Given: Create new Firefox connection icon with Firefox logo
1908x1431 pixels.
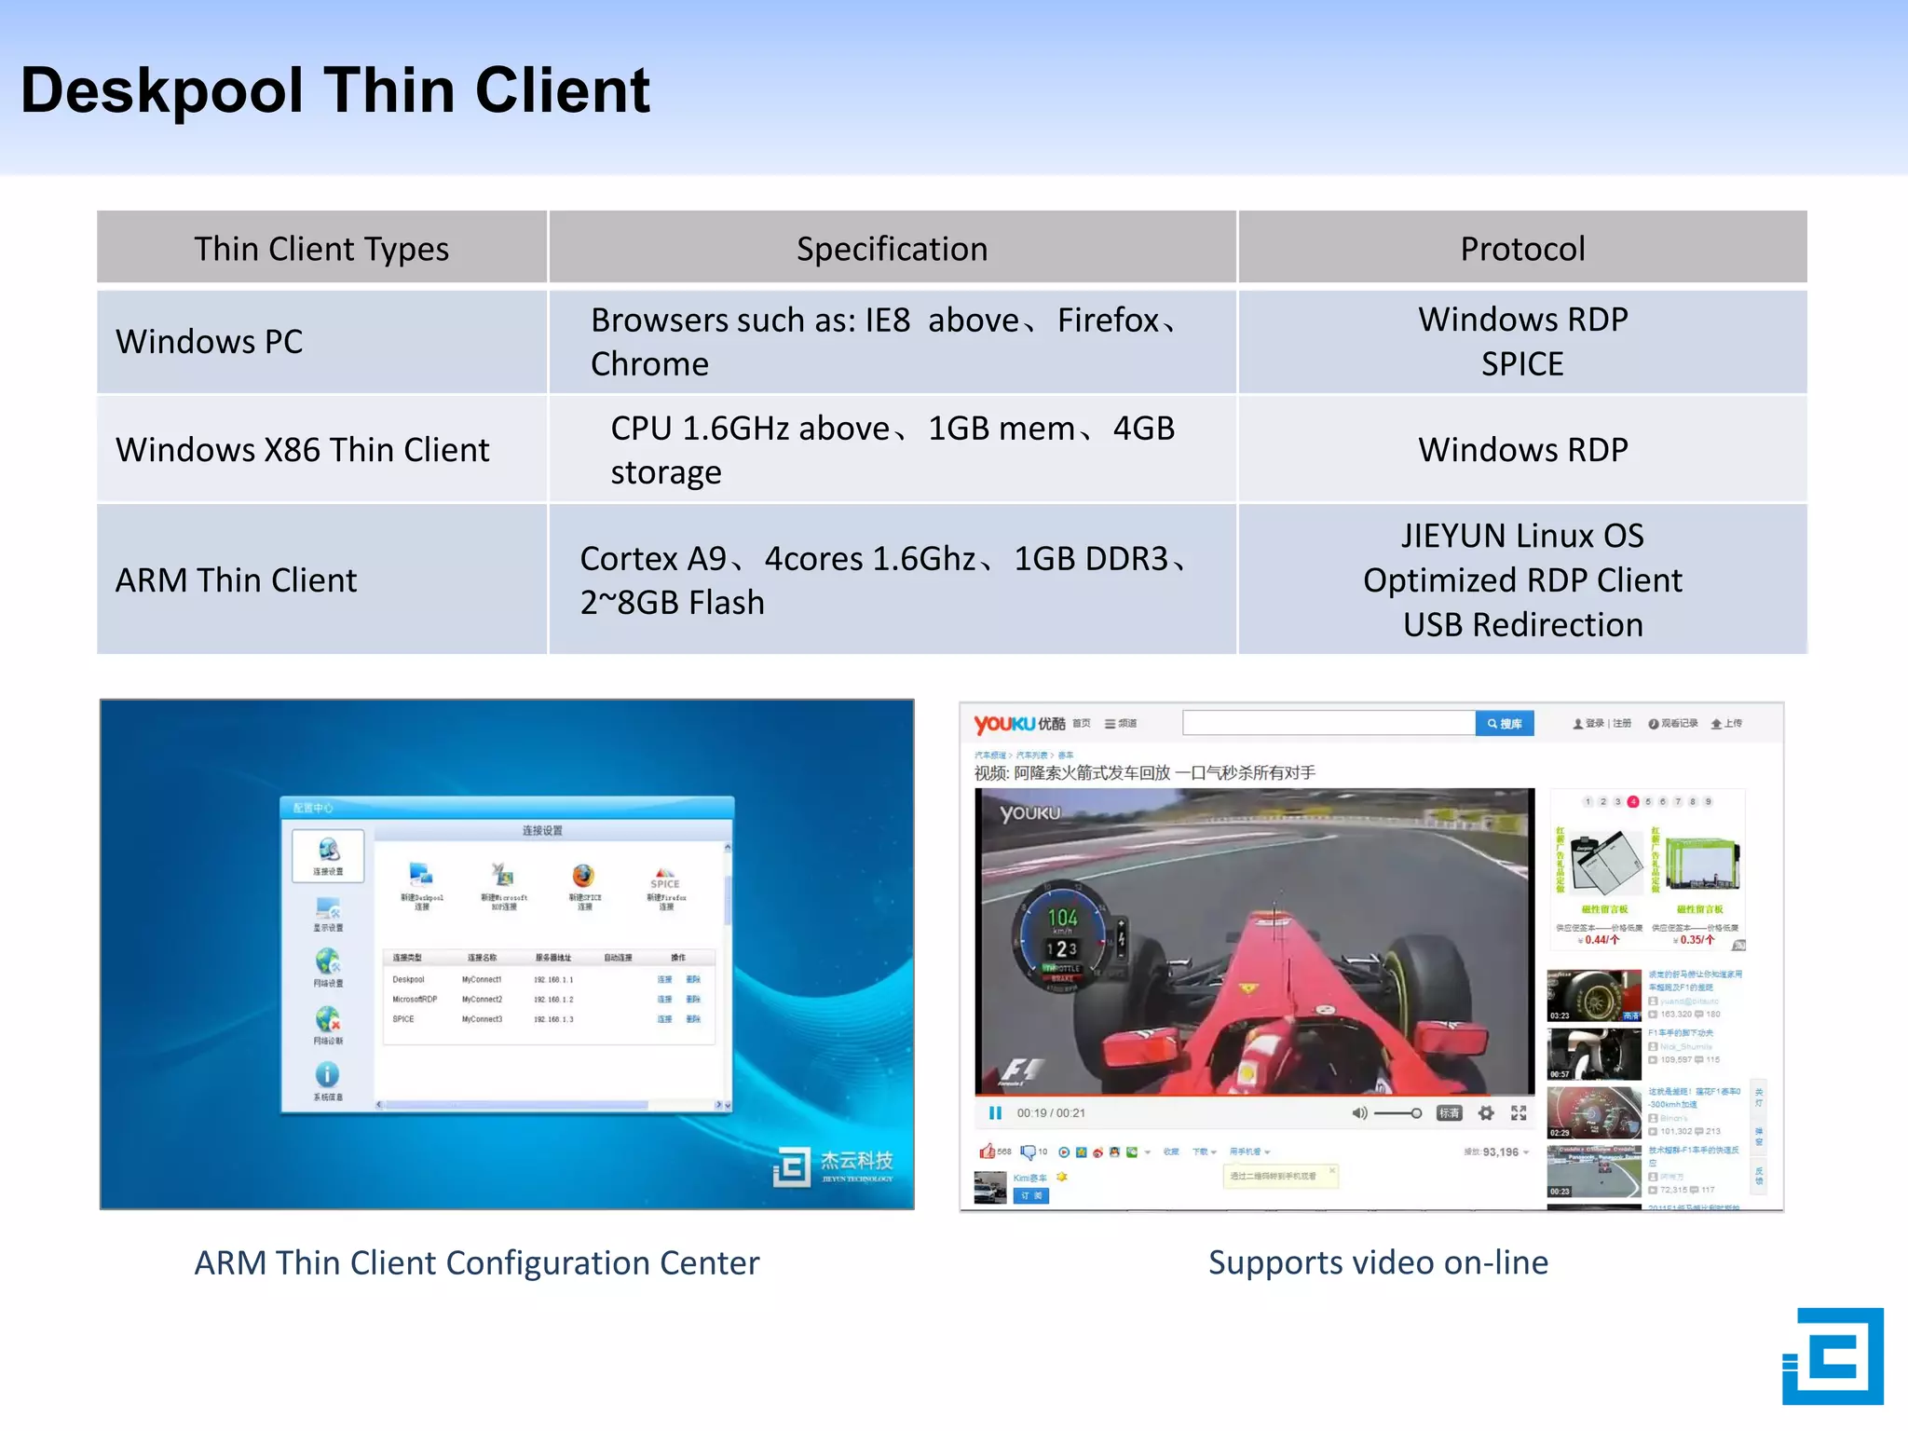Looking at the screenshot, I should click(583, 877).
